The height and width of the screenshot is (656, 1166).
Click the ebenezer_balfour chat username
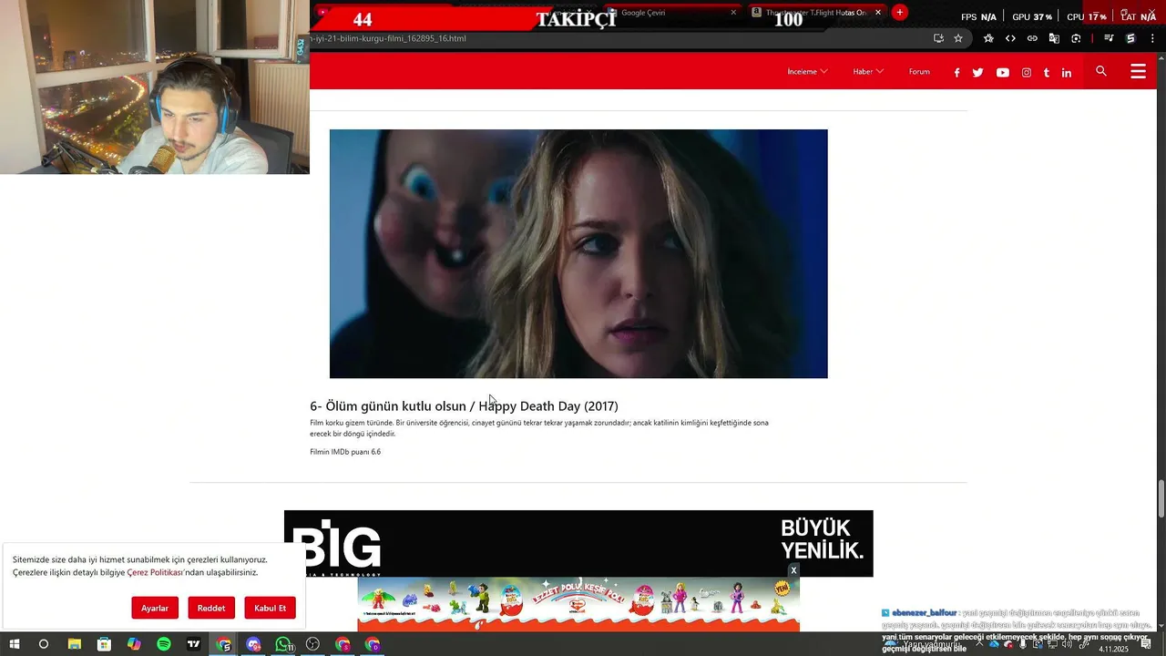point(925,613)
